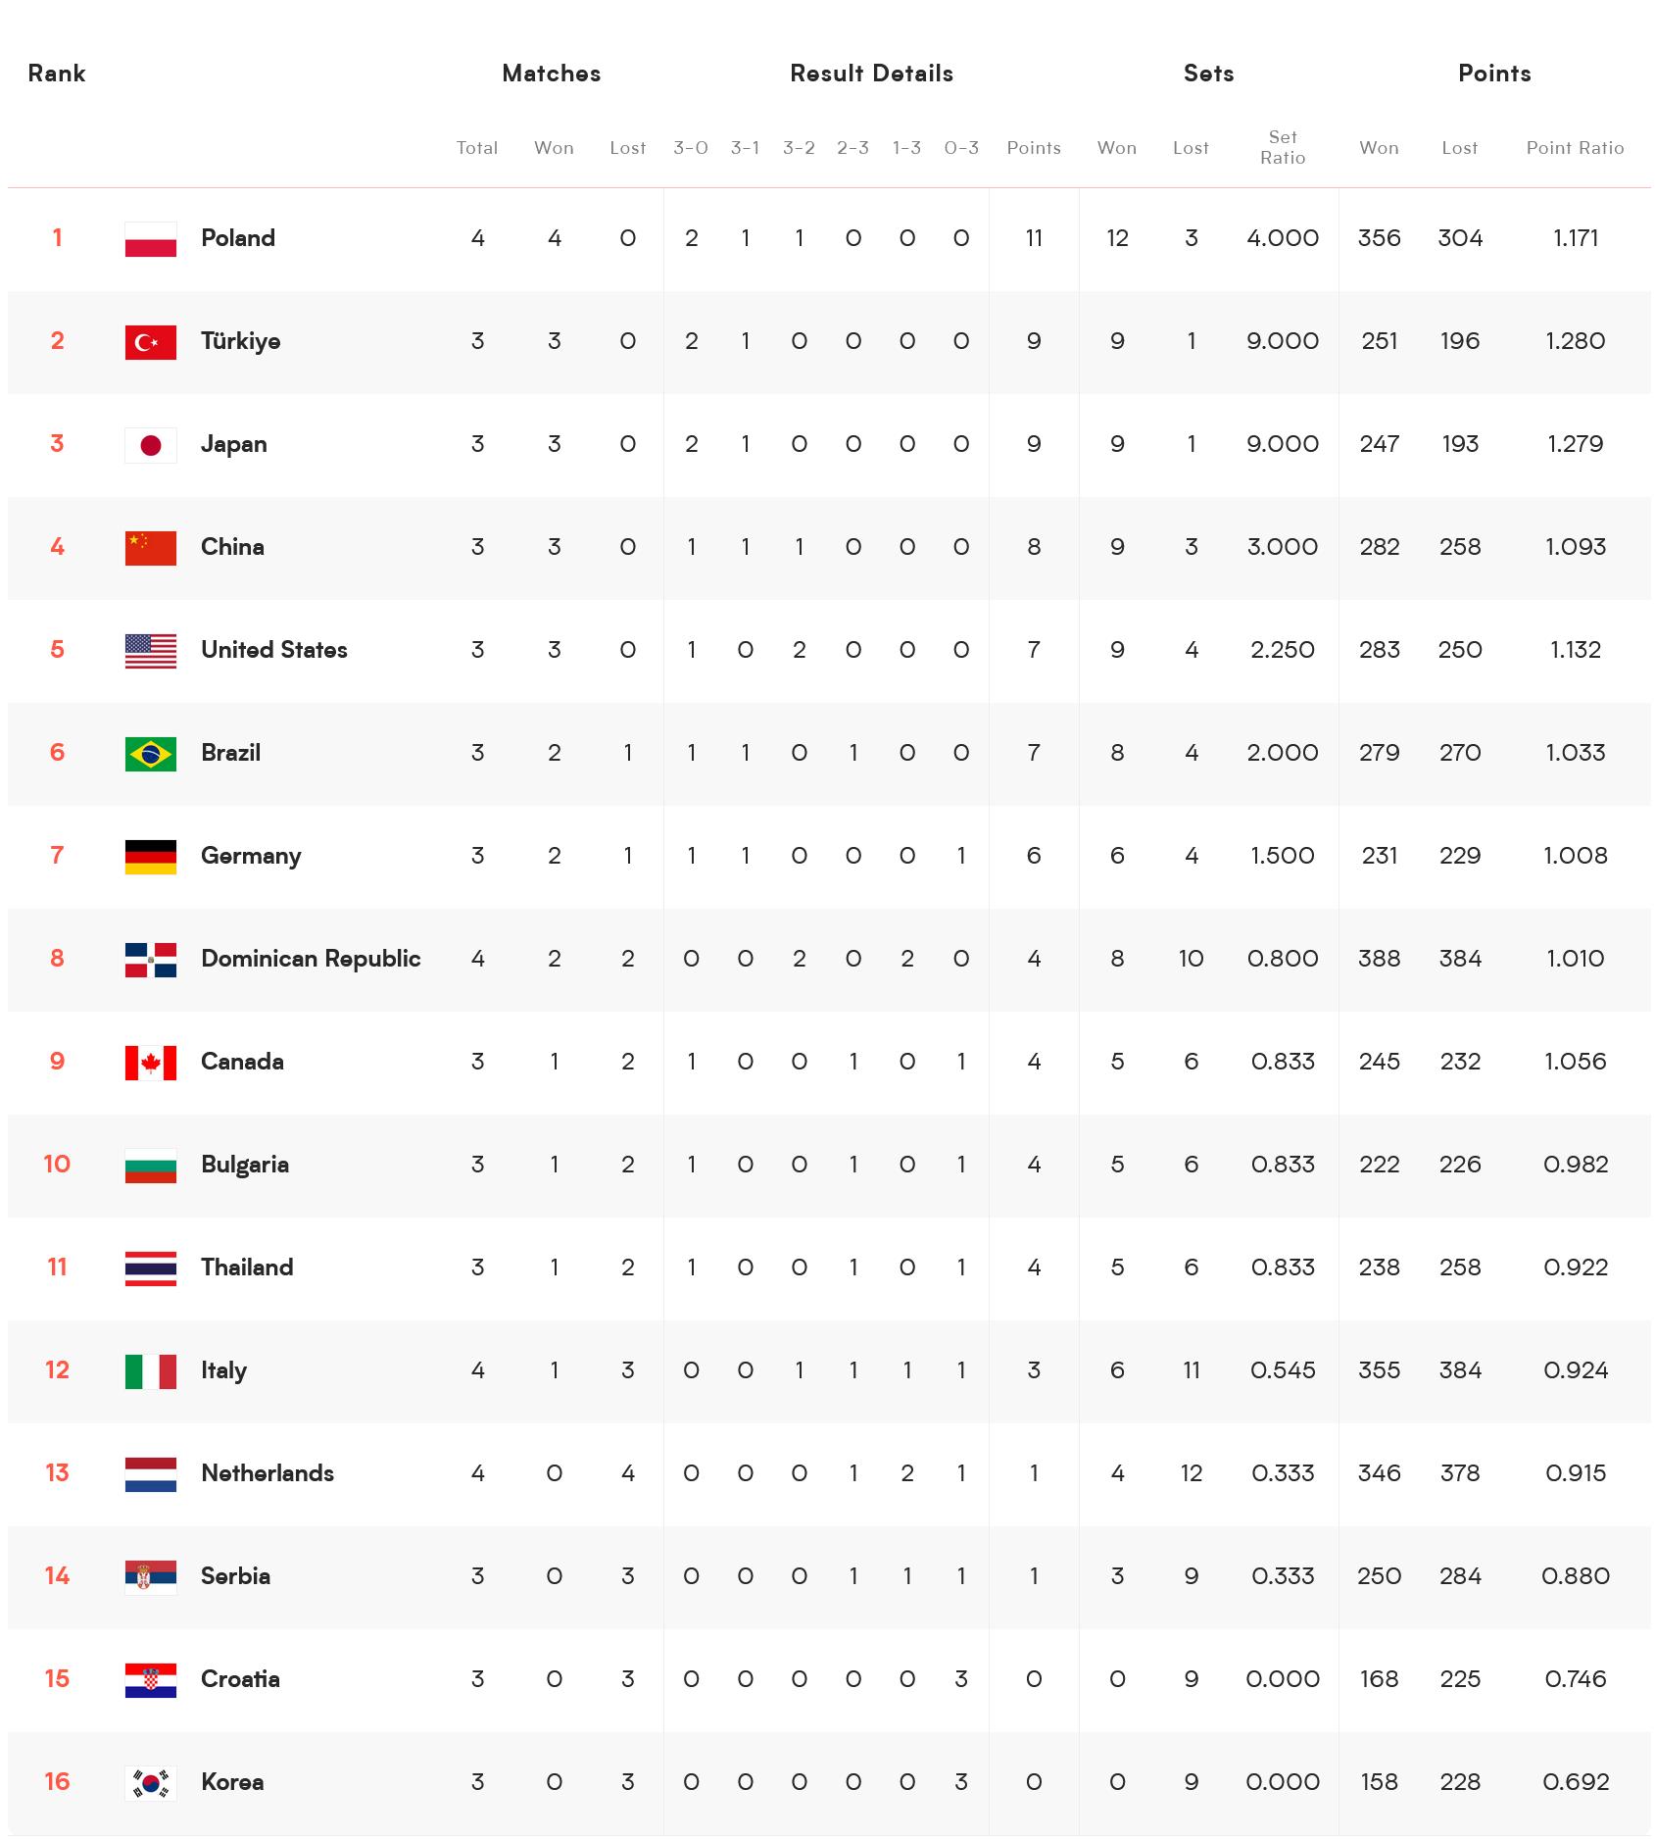
Task: Click the Türkiye flag icon
Action: (150, 342)
